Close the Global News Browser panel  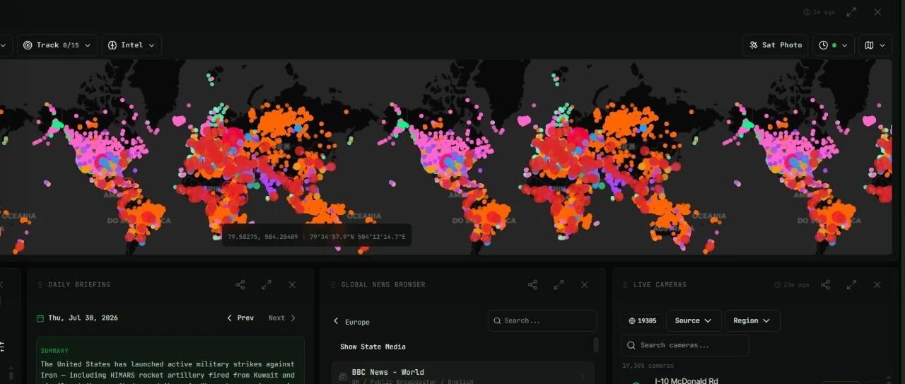(584, 284)
